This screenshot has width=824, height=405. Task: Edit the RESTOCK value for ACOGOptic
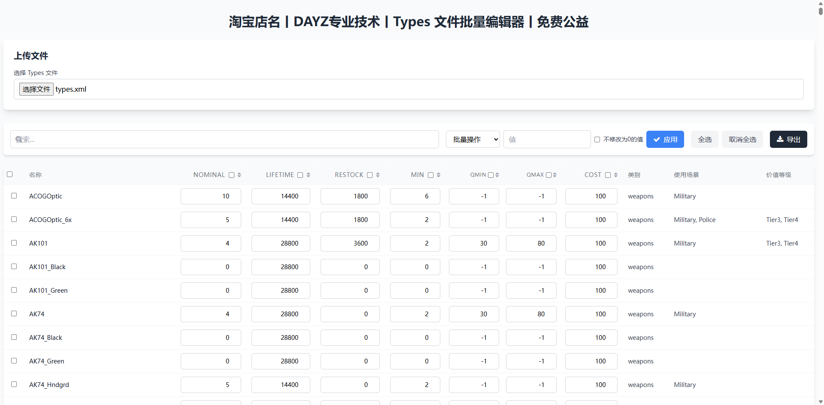pos(350,196)
